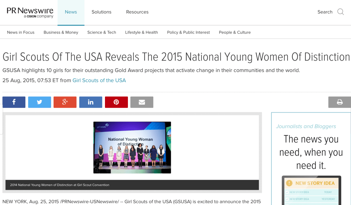
Task: Click the search magnifier icon
Action: pos(341,12)
